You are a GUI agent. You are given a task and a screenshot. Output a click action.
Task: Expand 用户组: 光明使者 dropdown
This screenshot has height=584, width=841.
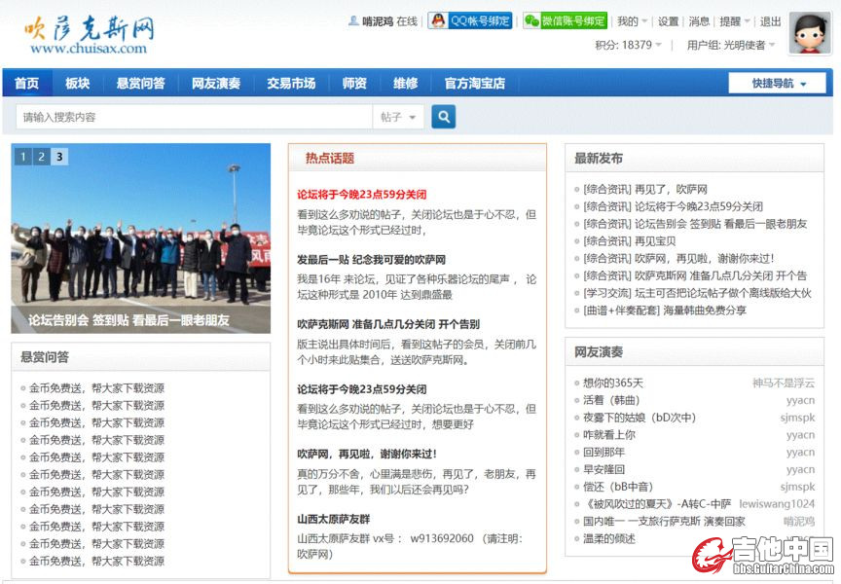731,45
